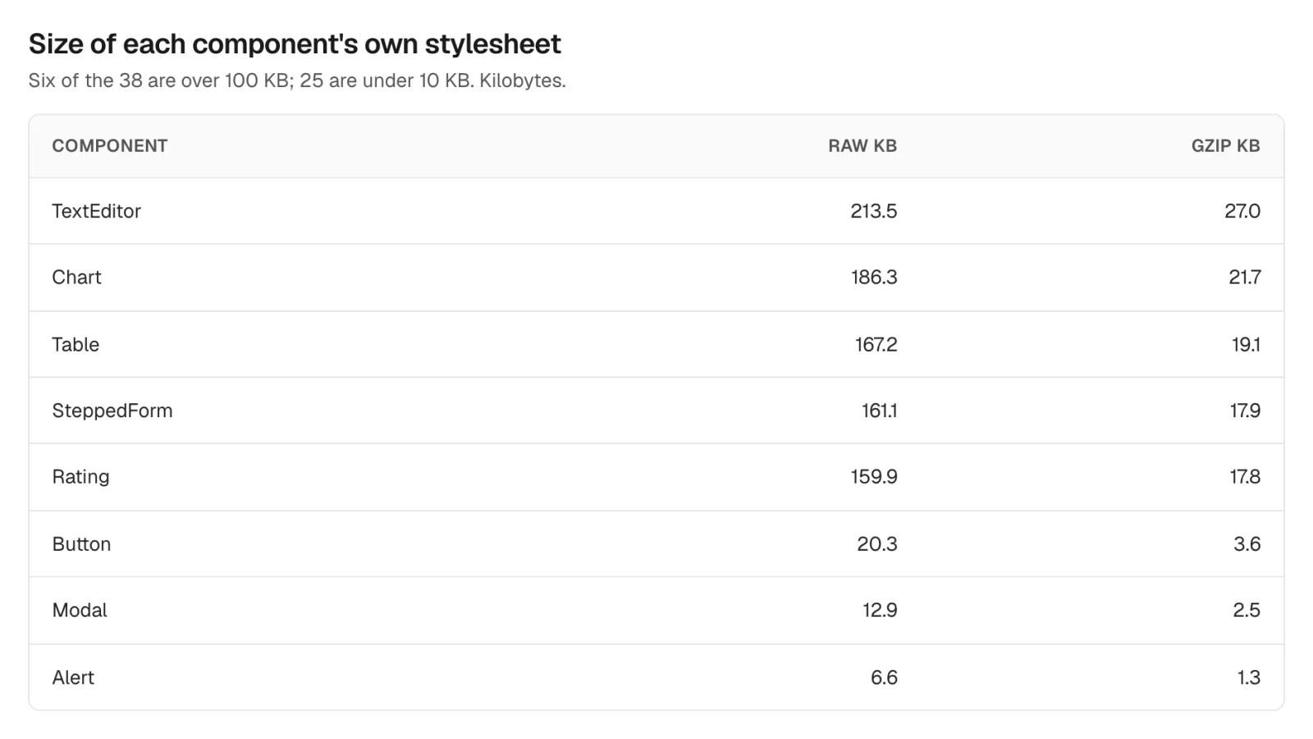1313x739 pixels.
Task: Select the Alert component name
Action: coord(73,677)
